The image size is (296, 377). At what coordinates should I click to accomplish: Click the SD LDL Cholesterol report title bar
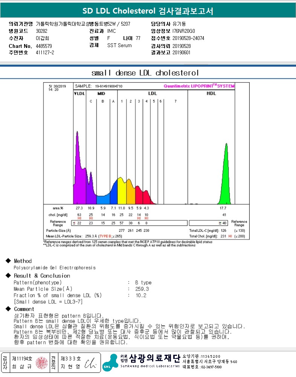(148, 11)
